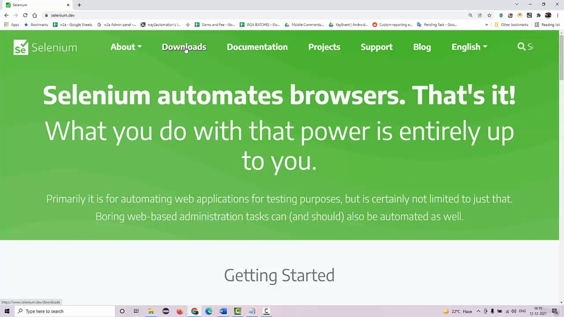
Task: Expand the English language dropdown
Action: 469,47
